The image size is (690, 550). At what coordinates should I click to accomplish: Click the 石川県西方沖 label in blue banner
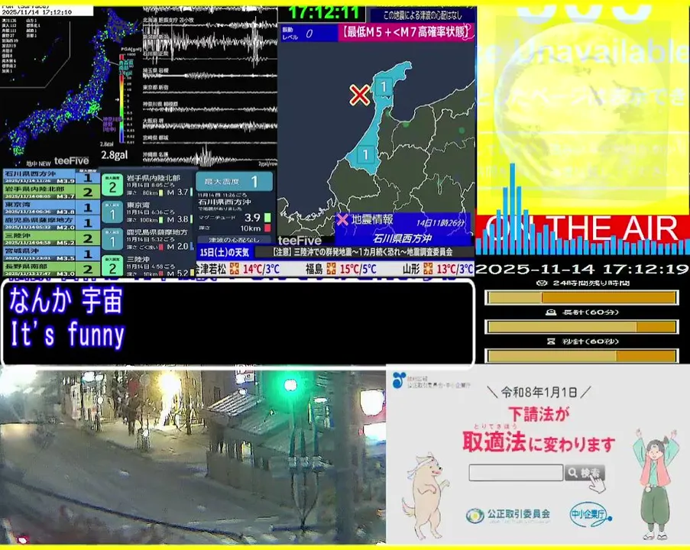click(402, 238)
